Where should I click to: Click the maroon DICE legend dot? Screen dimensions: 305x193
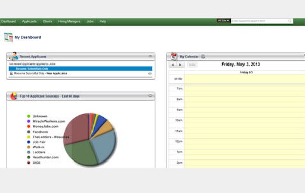(x=29, y=163)
